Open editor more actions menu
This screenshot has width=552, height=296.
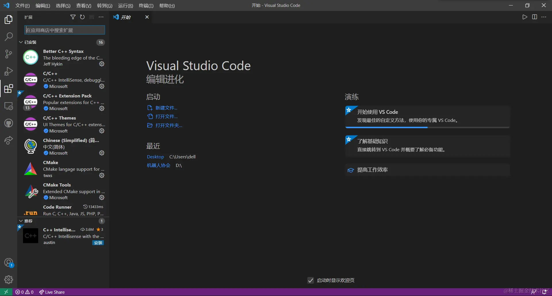click(544, 17)
